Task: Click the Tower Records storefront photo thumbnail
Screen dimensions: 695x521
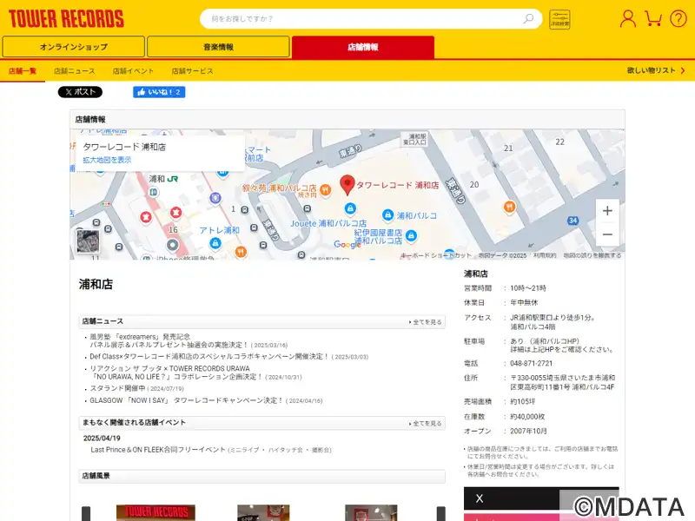Action: coord(156,512)
